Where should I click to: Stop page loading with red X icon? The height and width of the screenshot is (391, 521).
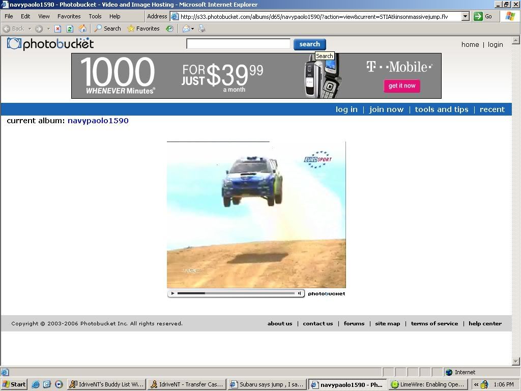tap(58, 29)
